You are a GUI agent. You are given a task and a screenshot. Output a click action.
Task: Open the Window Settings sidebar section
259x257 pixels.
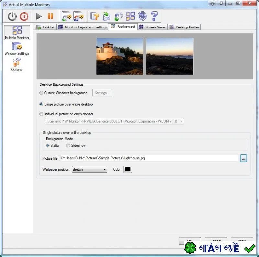point(17,49)
